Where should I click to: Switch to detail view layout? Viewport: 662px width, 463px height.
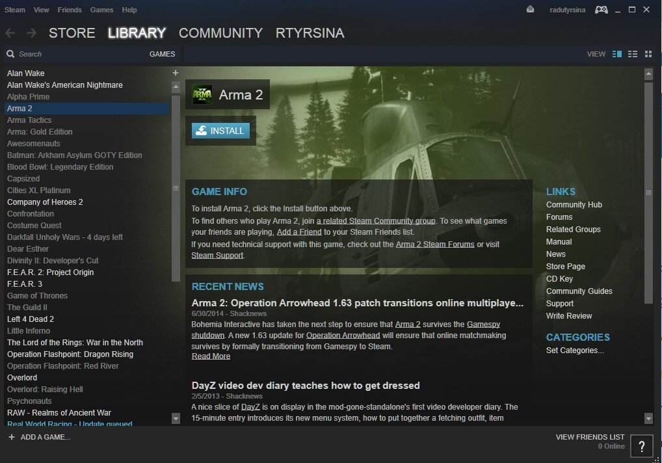pyautogui.click(x=617, y=54)
